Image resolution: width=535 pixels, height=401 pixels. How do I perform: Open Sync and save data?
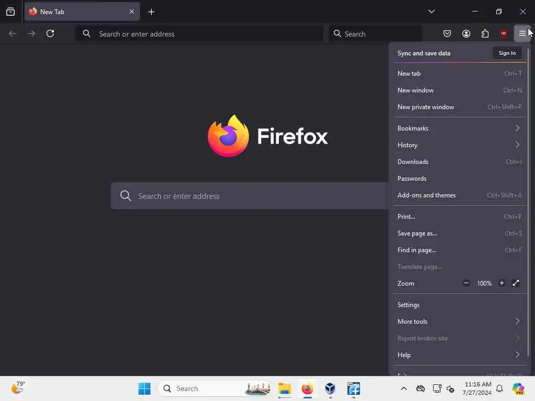click(x=424, y=53)
